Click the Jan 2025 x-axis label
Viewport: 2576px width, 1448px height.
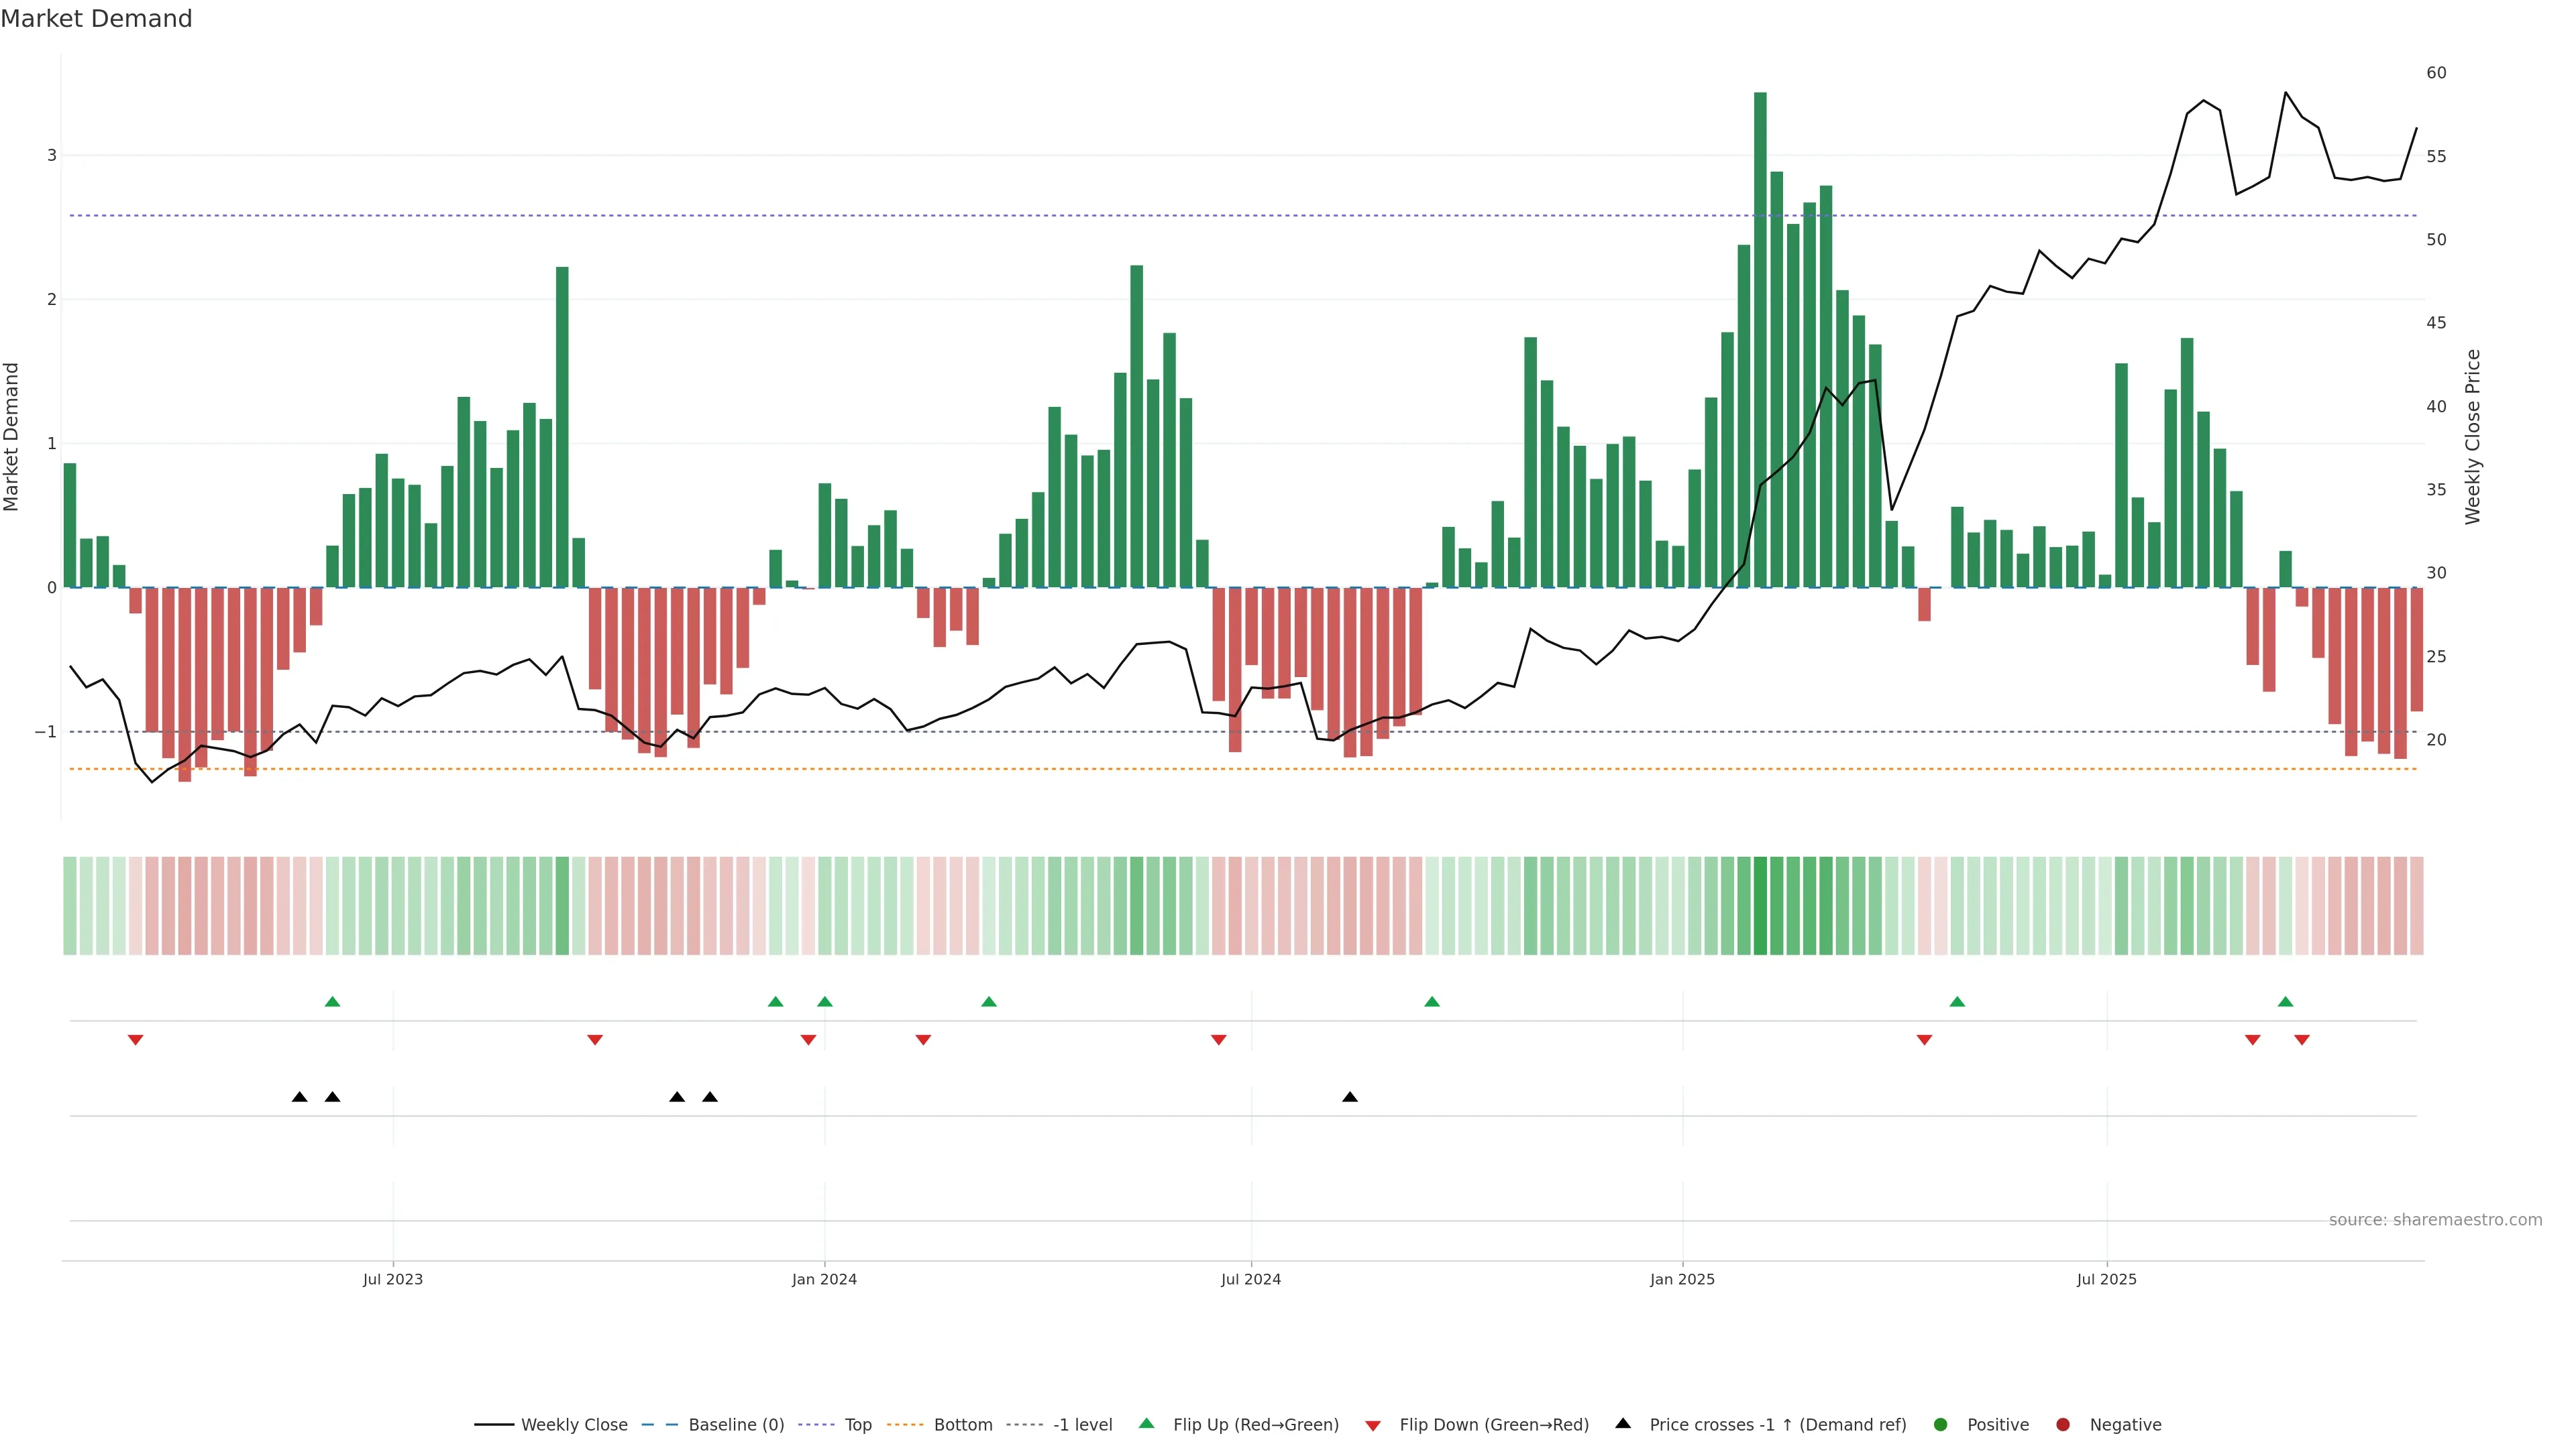1682,1280
